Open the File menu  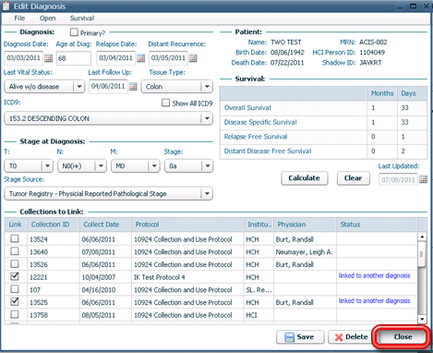(19, 18)
